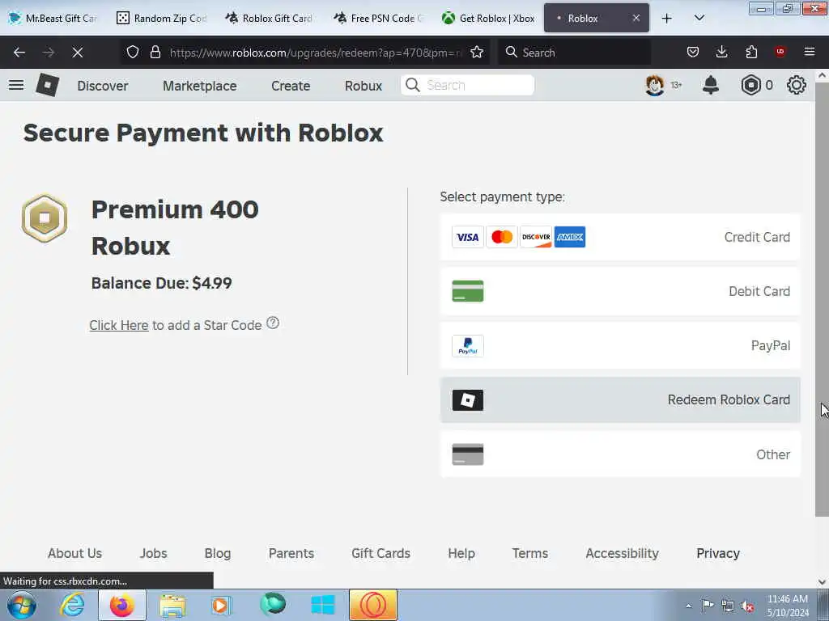The height and width of the screenshot is (621, 829).
Task: View site security lock info
Action: point(155,52)
